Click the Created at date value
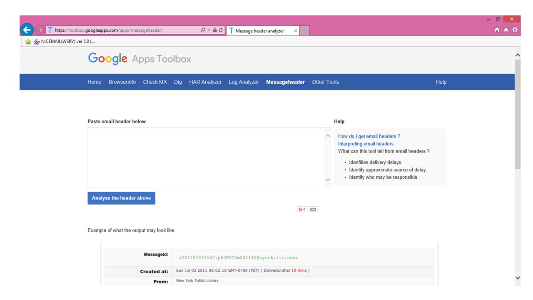The image size is (533, 300). (242, 270)
